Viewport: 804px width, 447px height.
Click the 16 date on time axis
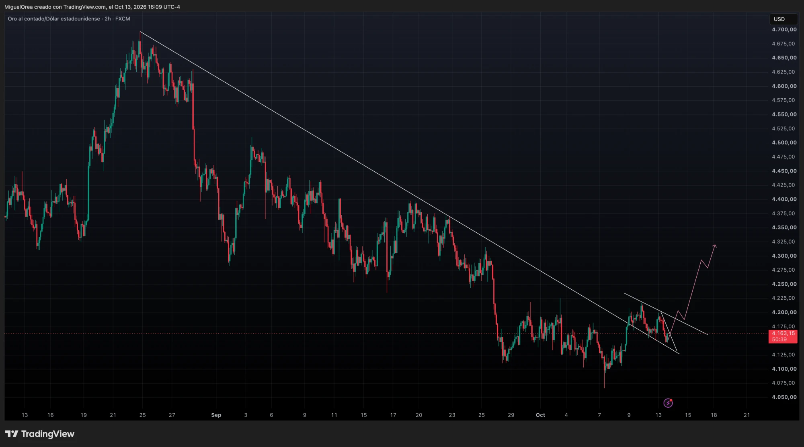(x=50, y=415)
